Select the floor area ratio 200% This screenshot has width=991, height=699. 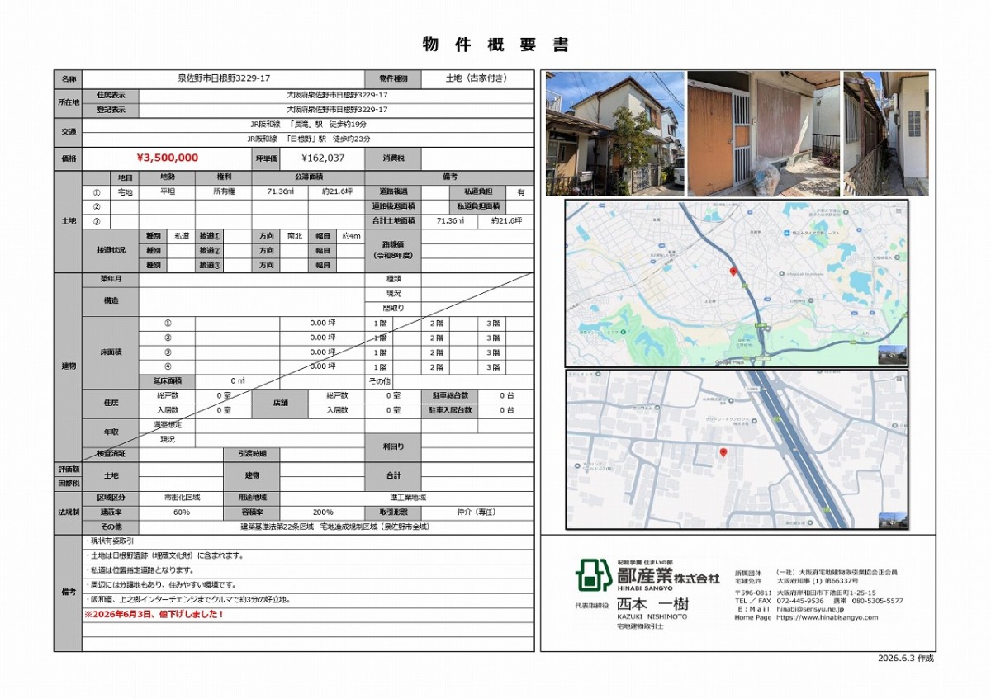(x=323, y=512)
